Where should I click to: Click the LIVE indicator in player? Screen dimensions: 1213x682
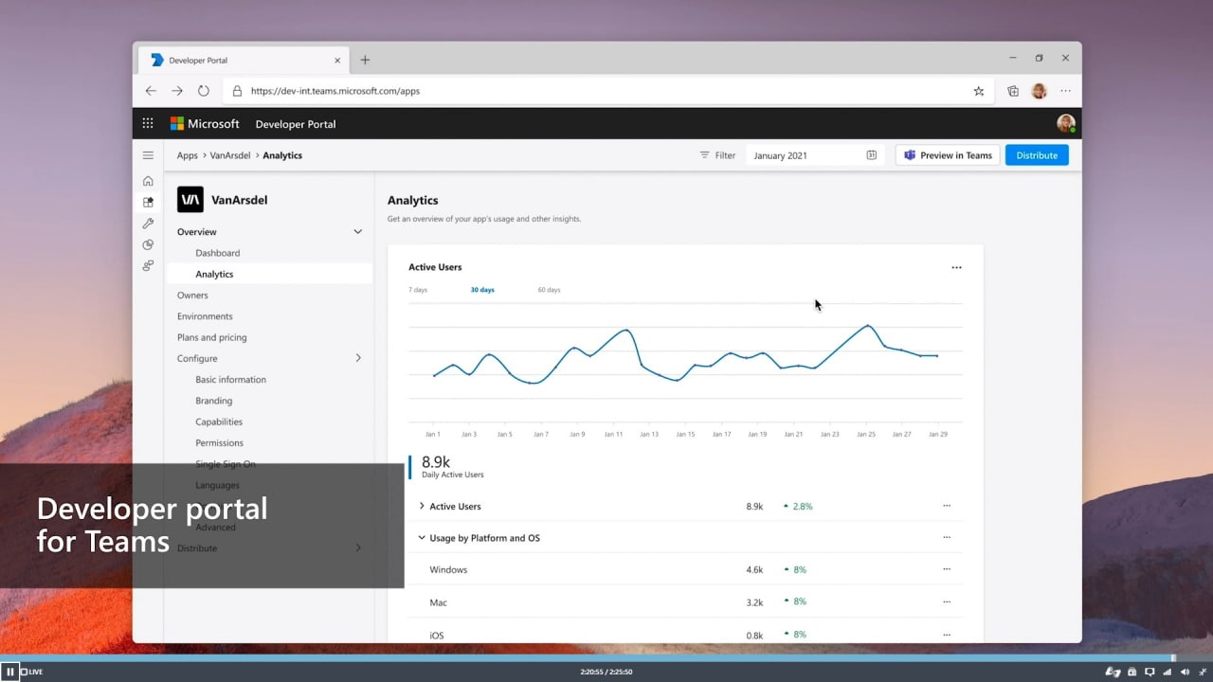[32, 672]
